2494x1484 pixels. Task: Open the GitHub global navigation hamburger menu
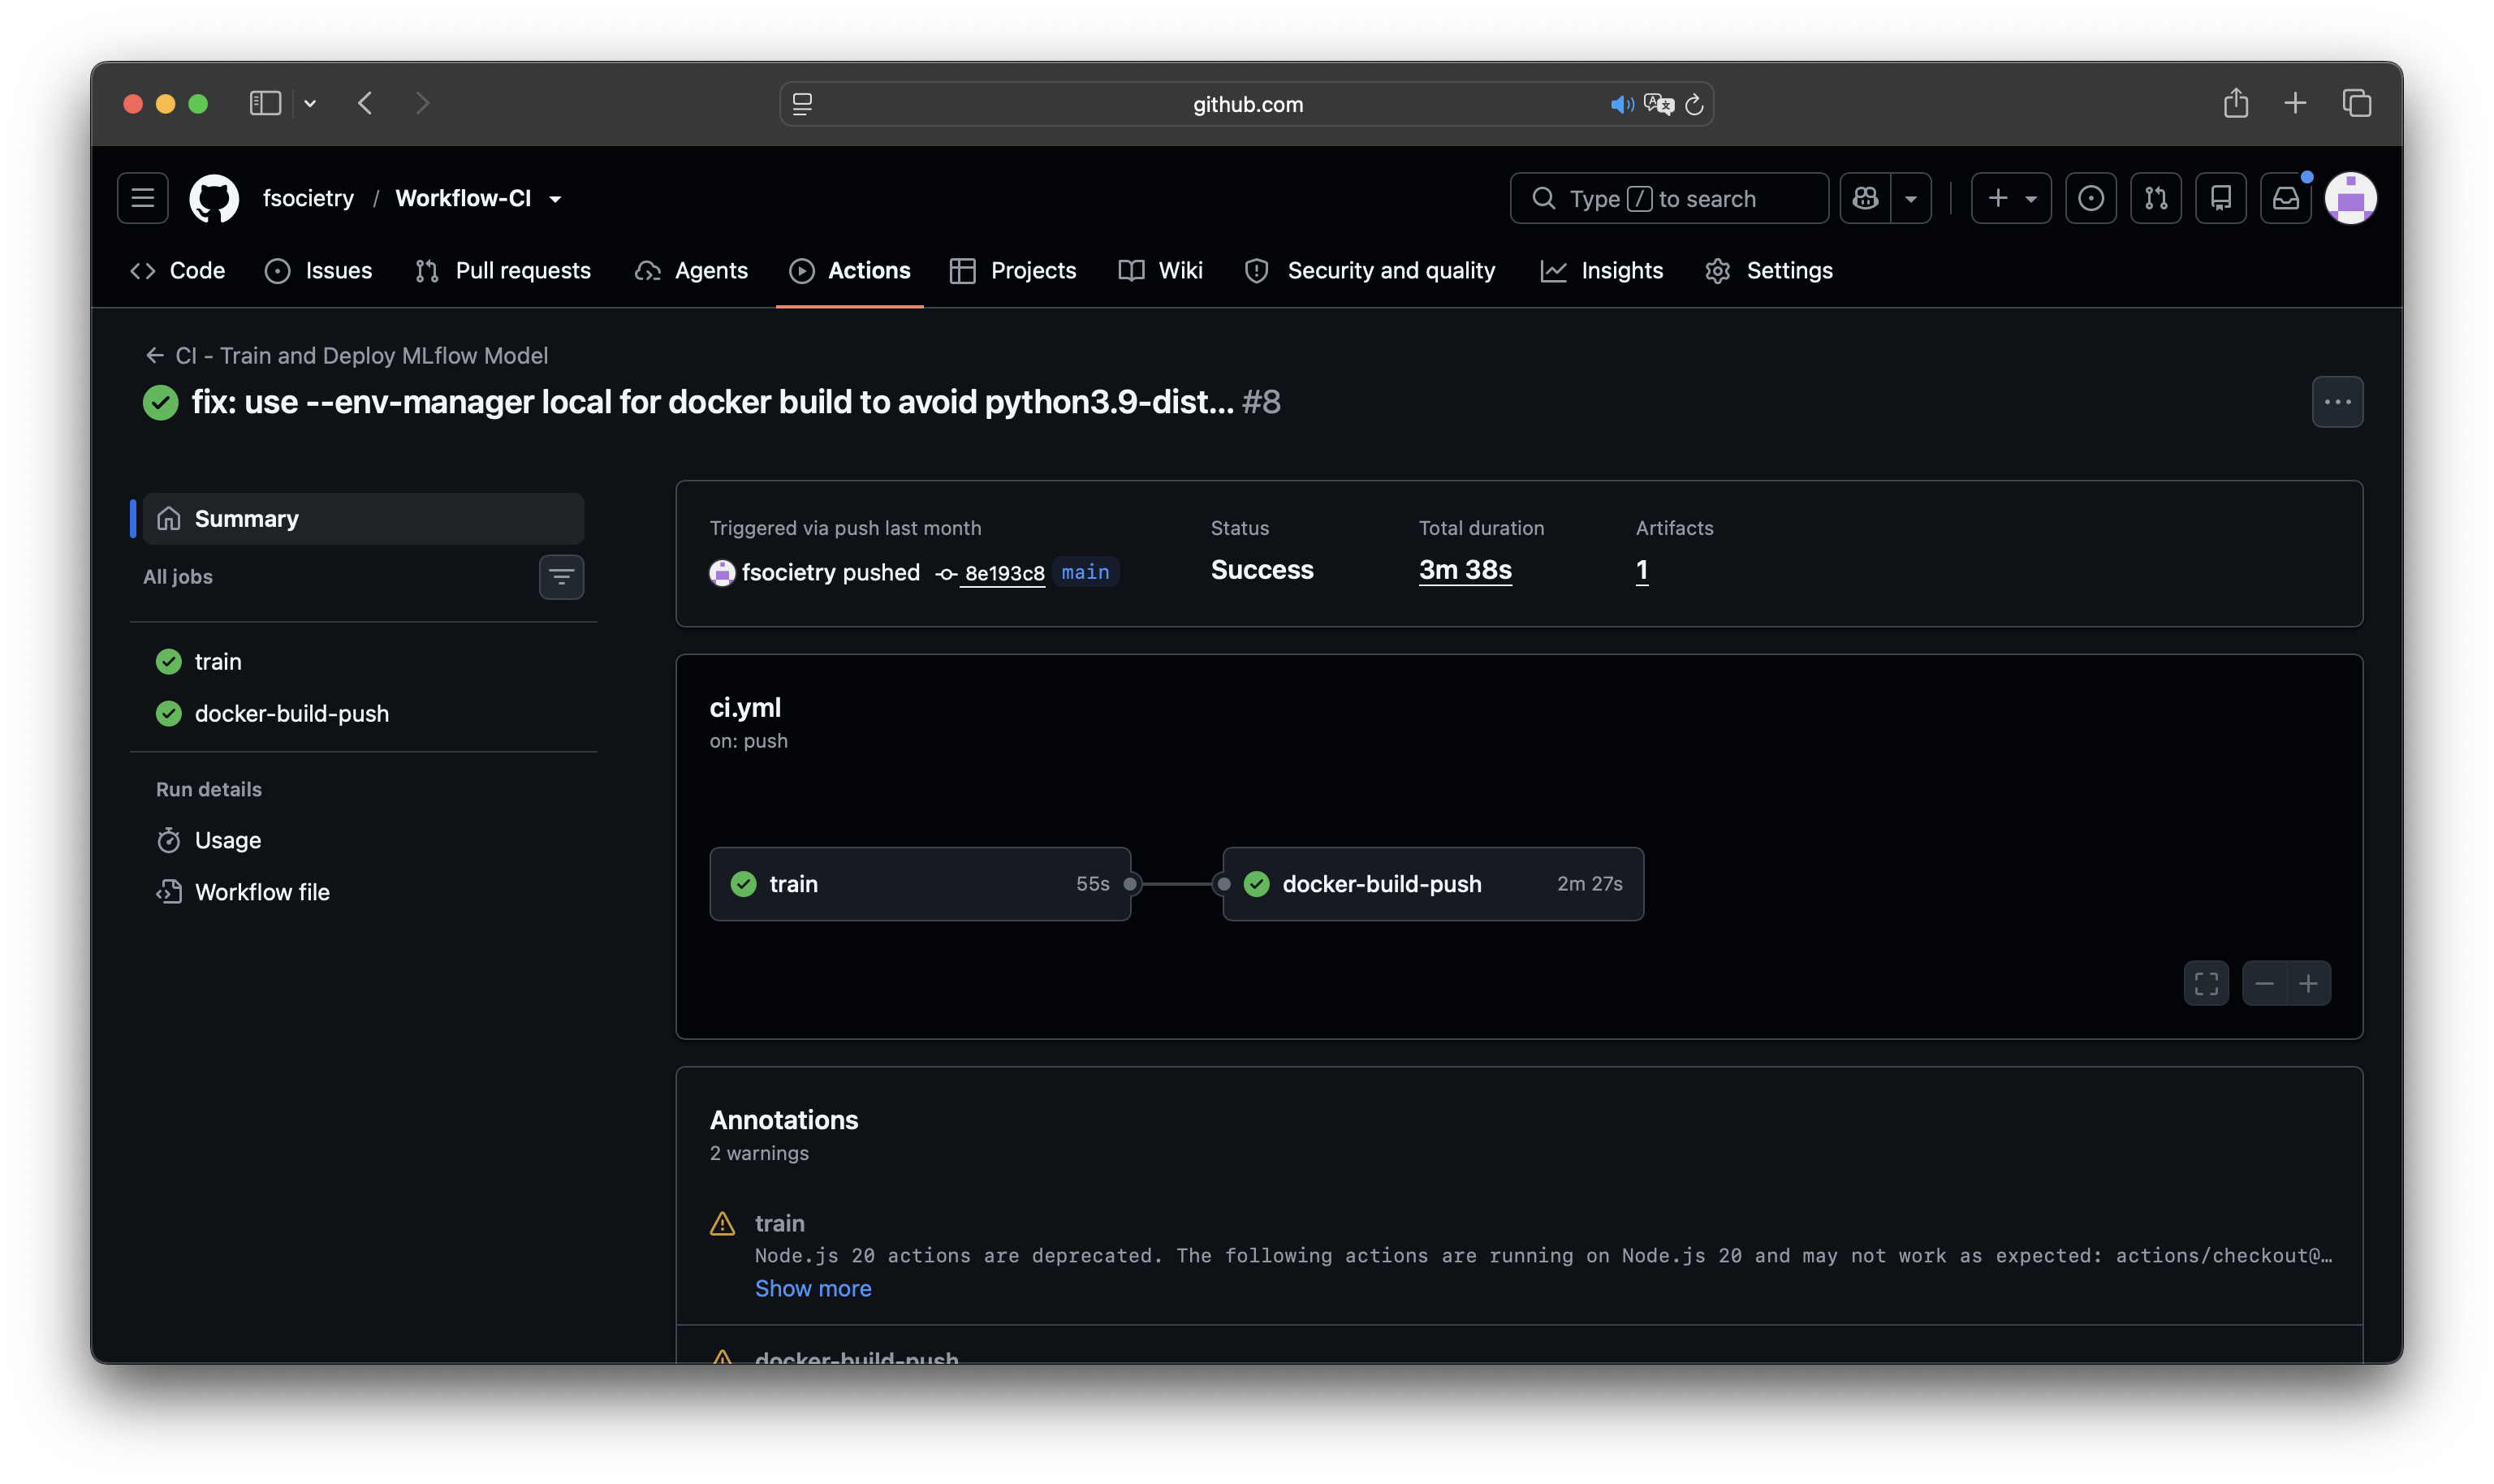(x=143, y=198)
